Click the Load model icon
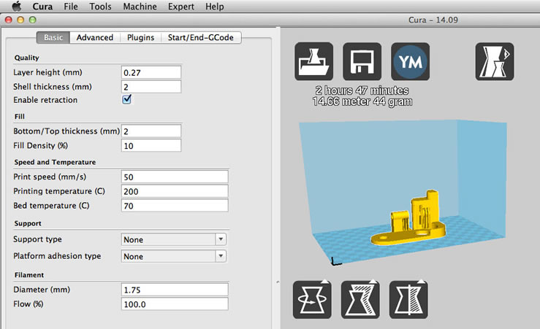Viewport: 540px width, 329px height. pos(313,61)
